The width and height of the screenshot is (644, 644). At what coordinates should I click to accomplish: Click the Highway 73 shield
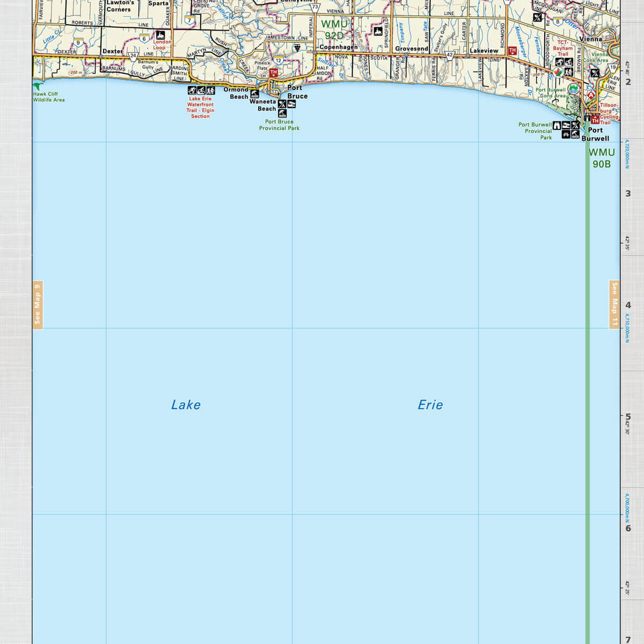point(315,7)
